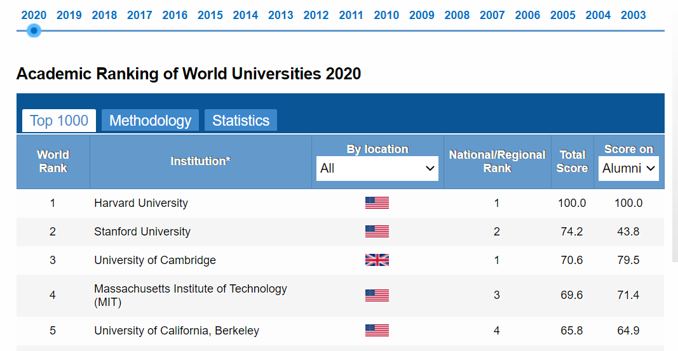Click the US flag for Stanford University
The image size is (678, 351).
[x=377, y=232]
